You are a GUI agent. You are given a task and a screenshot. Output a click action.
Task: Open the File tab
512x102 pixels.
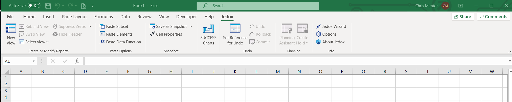[10, 17]
